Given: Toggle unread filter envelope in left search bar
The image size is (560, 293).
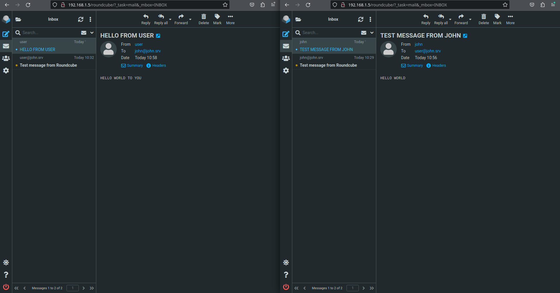Looking at the screenshot, I should (x=84, y=33).
